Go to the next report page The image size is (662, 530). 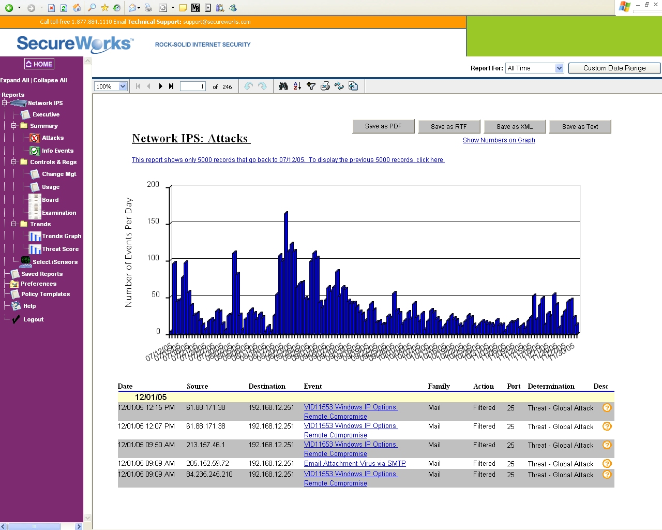[160, 86]
